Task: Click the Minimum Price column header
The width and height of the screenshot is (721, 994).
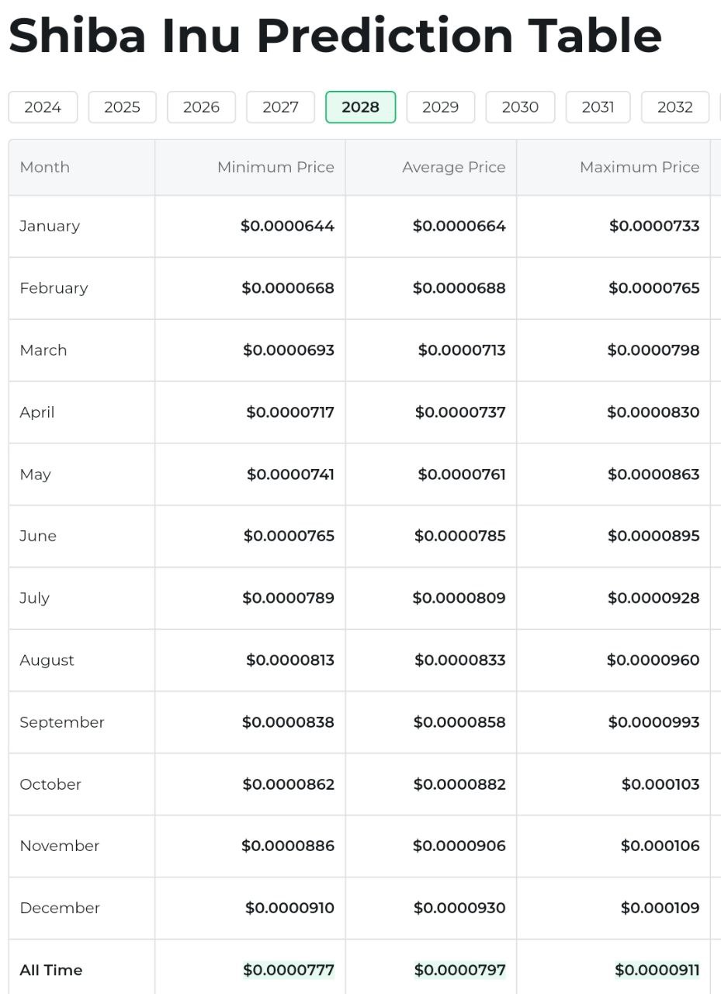Action: pyautogui.click(x=276, y=167)
